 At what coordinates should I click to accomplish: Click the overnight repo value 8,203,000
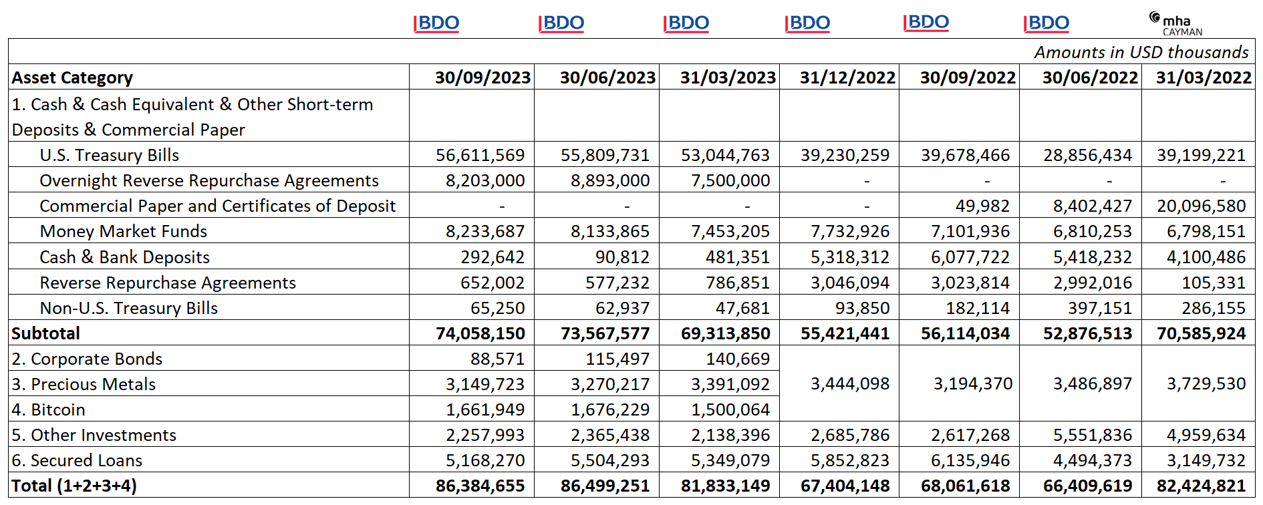coord(485,180)
